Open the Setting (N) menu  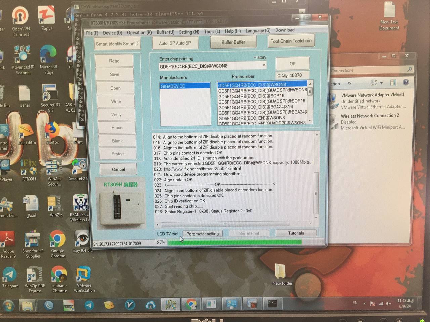pyautogui.click(x=189, y=32)
